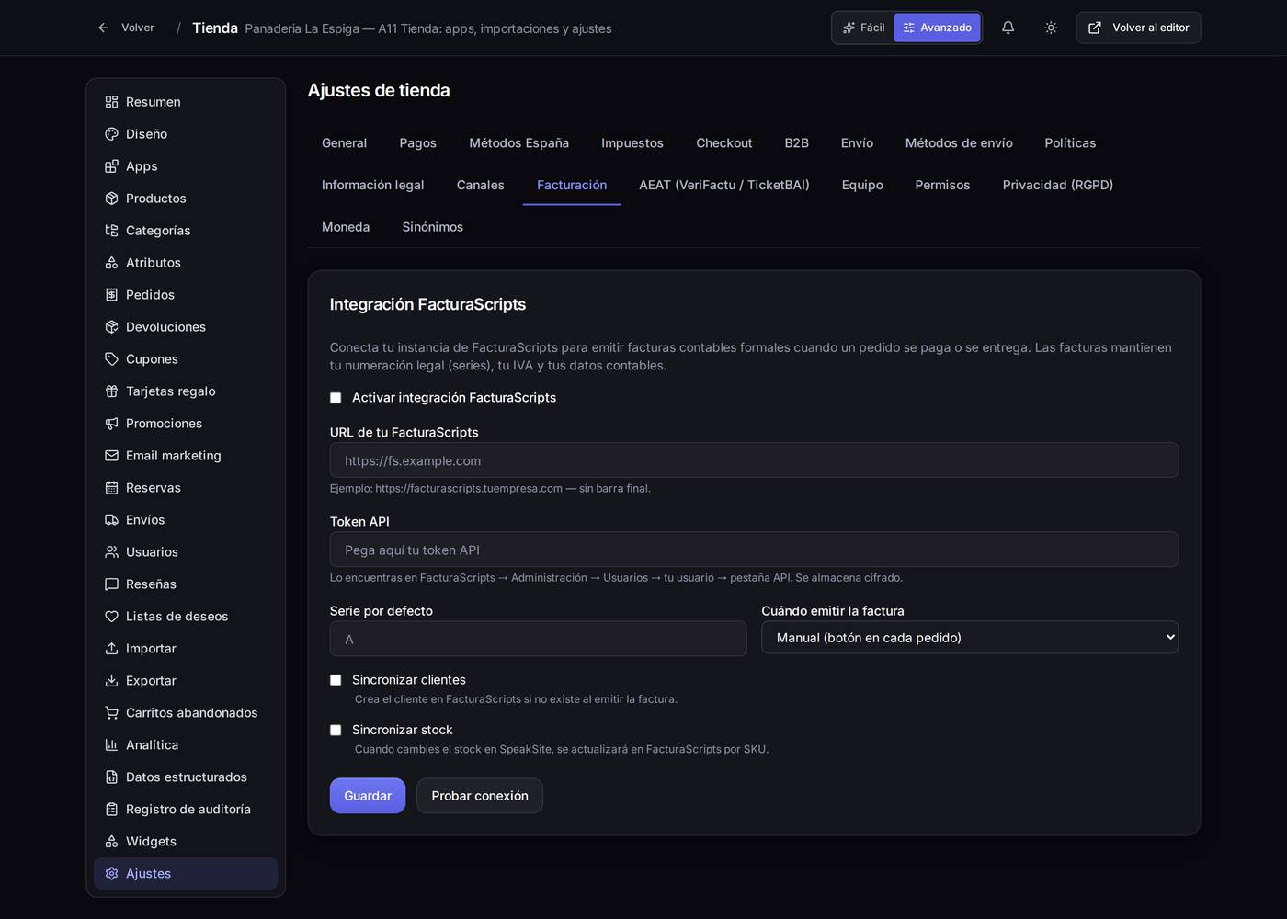Open the Carritos abandonados cart icon
This screenshot has height=919, width=1287.
pyautogui.click(x=111, y=713)
